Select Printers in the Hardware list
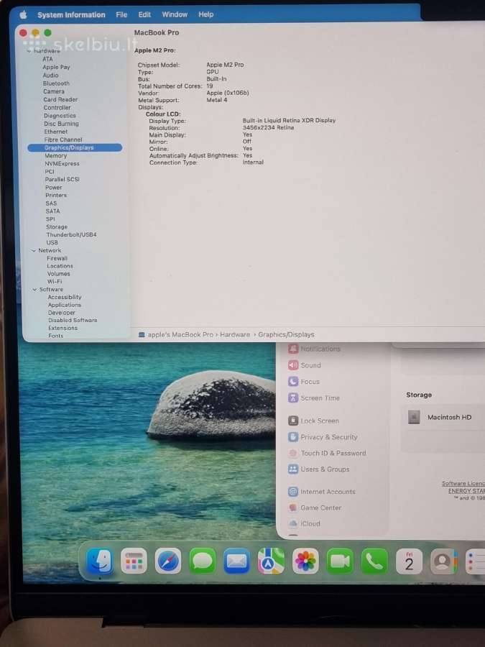Screen dimensions: 485x647 (55, 195)
